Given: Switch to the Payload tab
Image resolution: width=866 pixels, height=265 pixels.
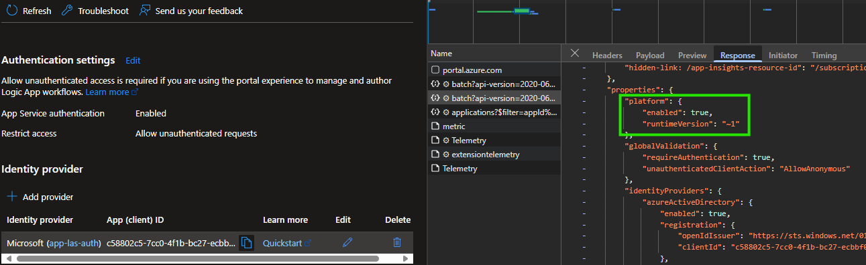Looking at the screenshot, I should 650,56.
